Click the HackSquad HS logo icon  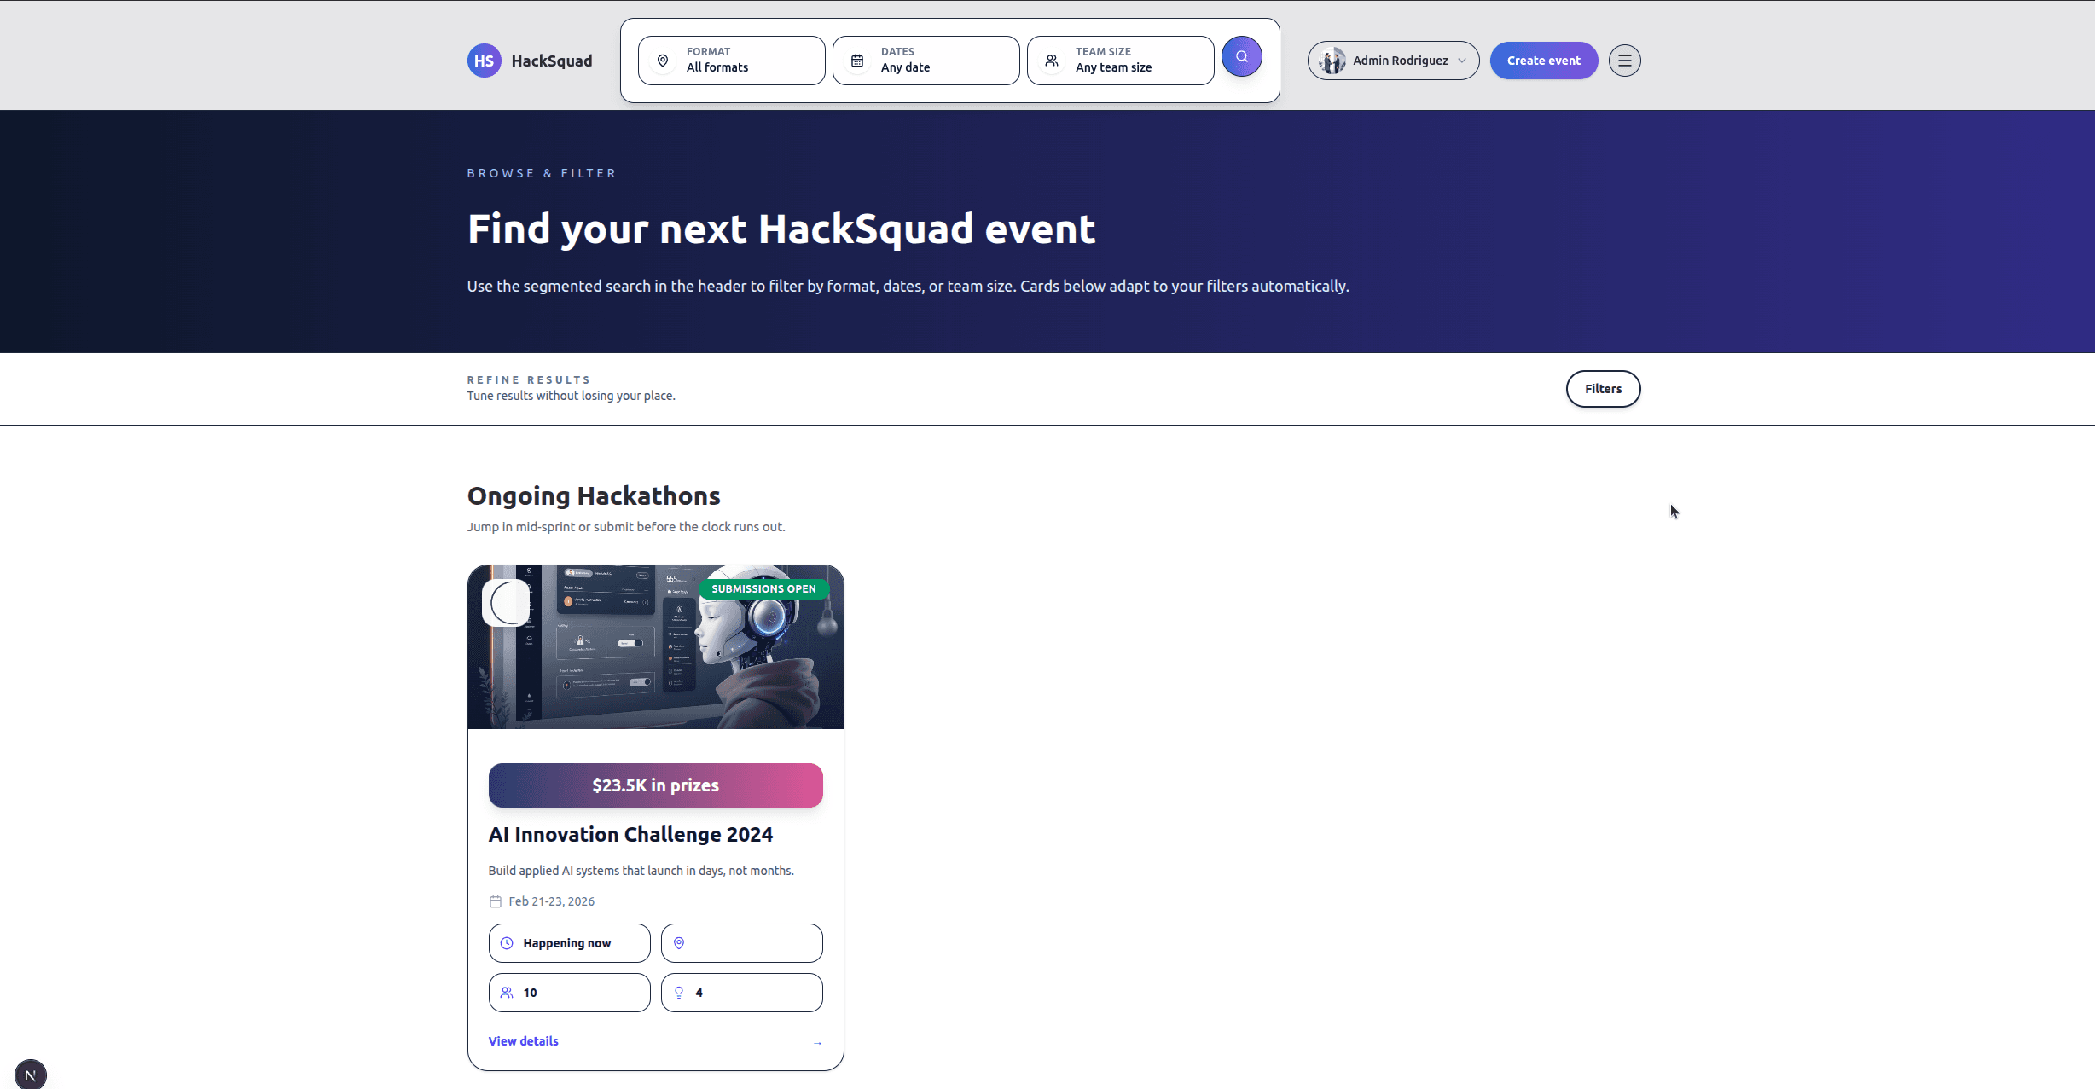[x=484, y=60]
